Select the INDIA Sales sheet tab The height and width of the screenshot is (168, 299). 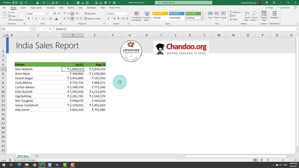coord(23,156)
